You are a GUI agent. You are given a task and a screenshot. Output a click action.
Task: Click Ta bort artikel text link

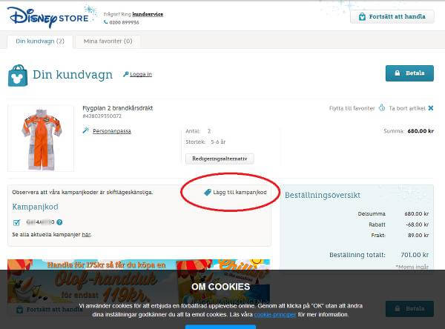(407, 108)
